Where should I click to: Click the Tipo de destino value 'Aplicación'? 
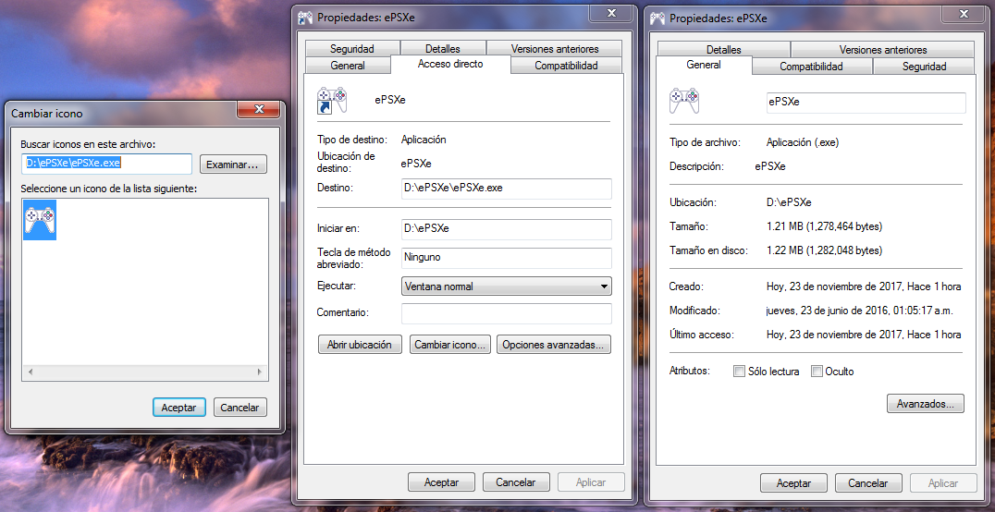(x=424, y=140)
